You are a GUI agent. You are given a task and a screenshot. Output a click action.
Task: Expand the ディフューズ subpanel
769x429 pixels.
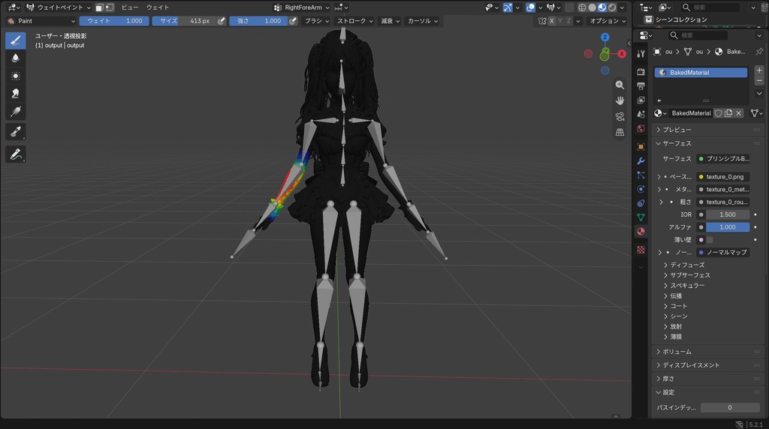[686, 265]
